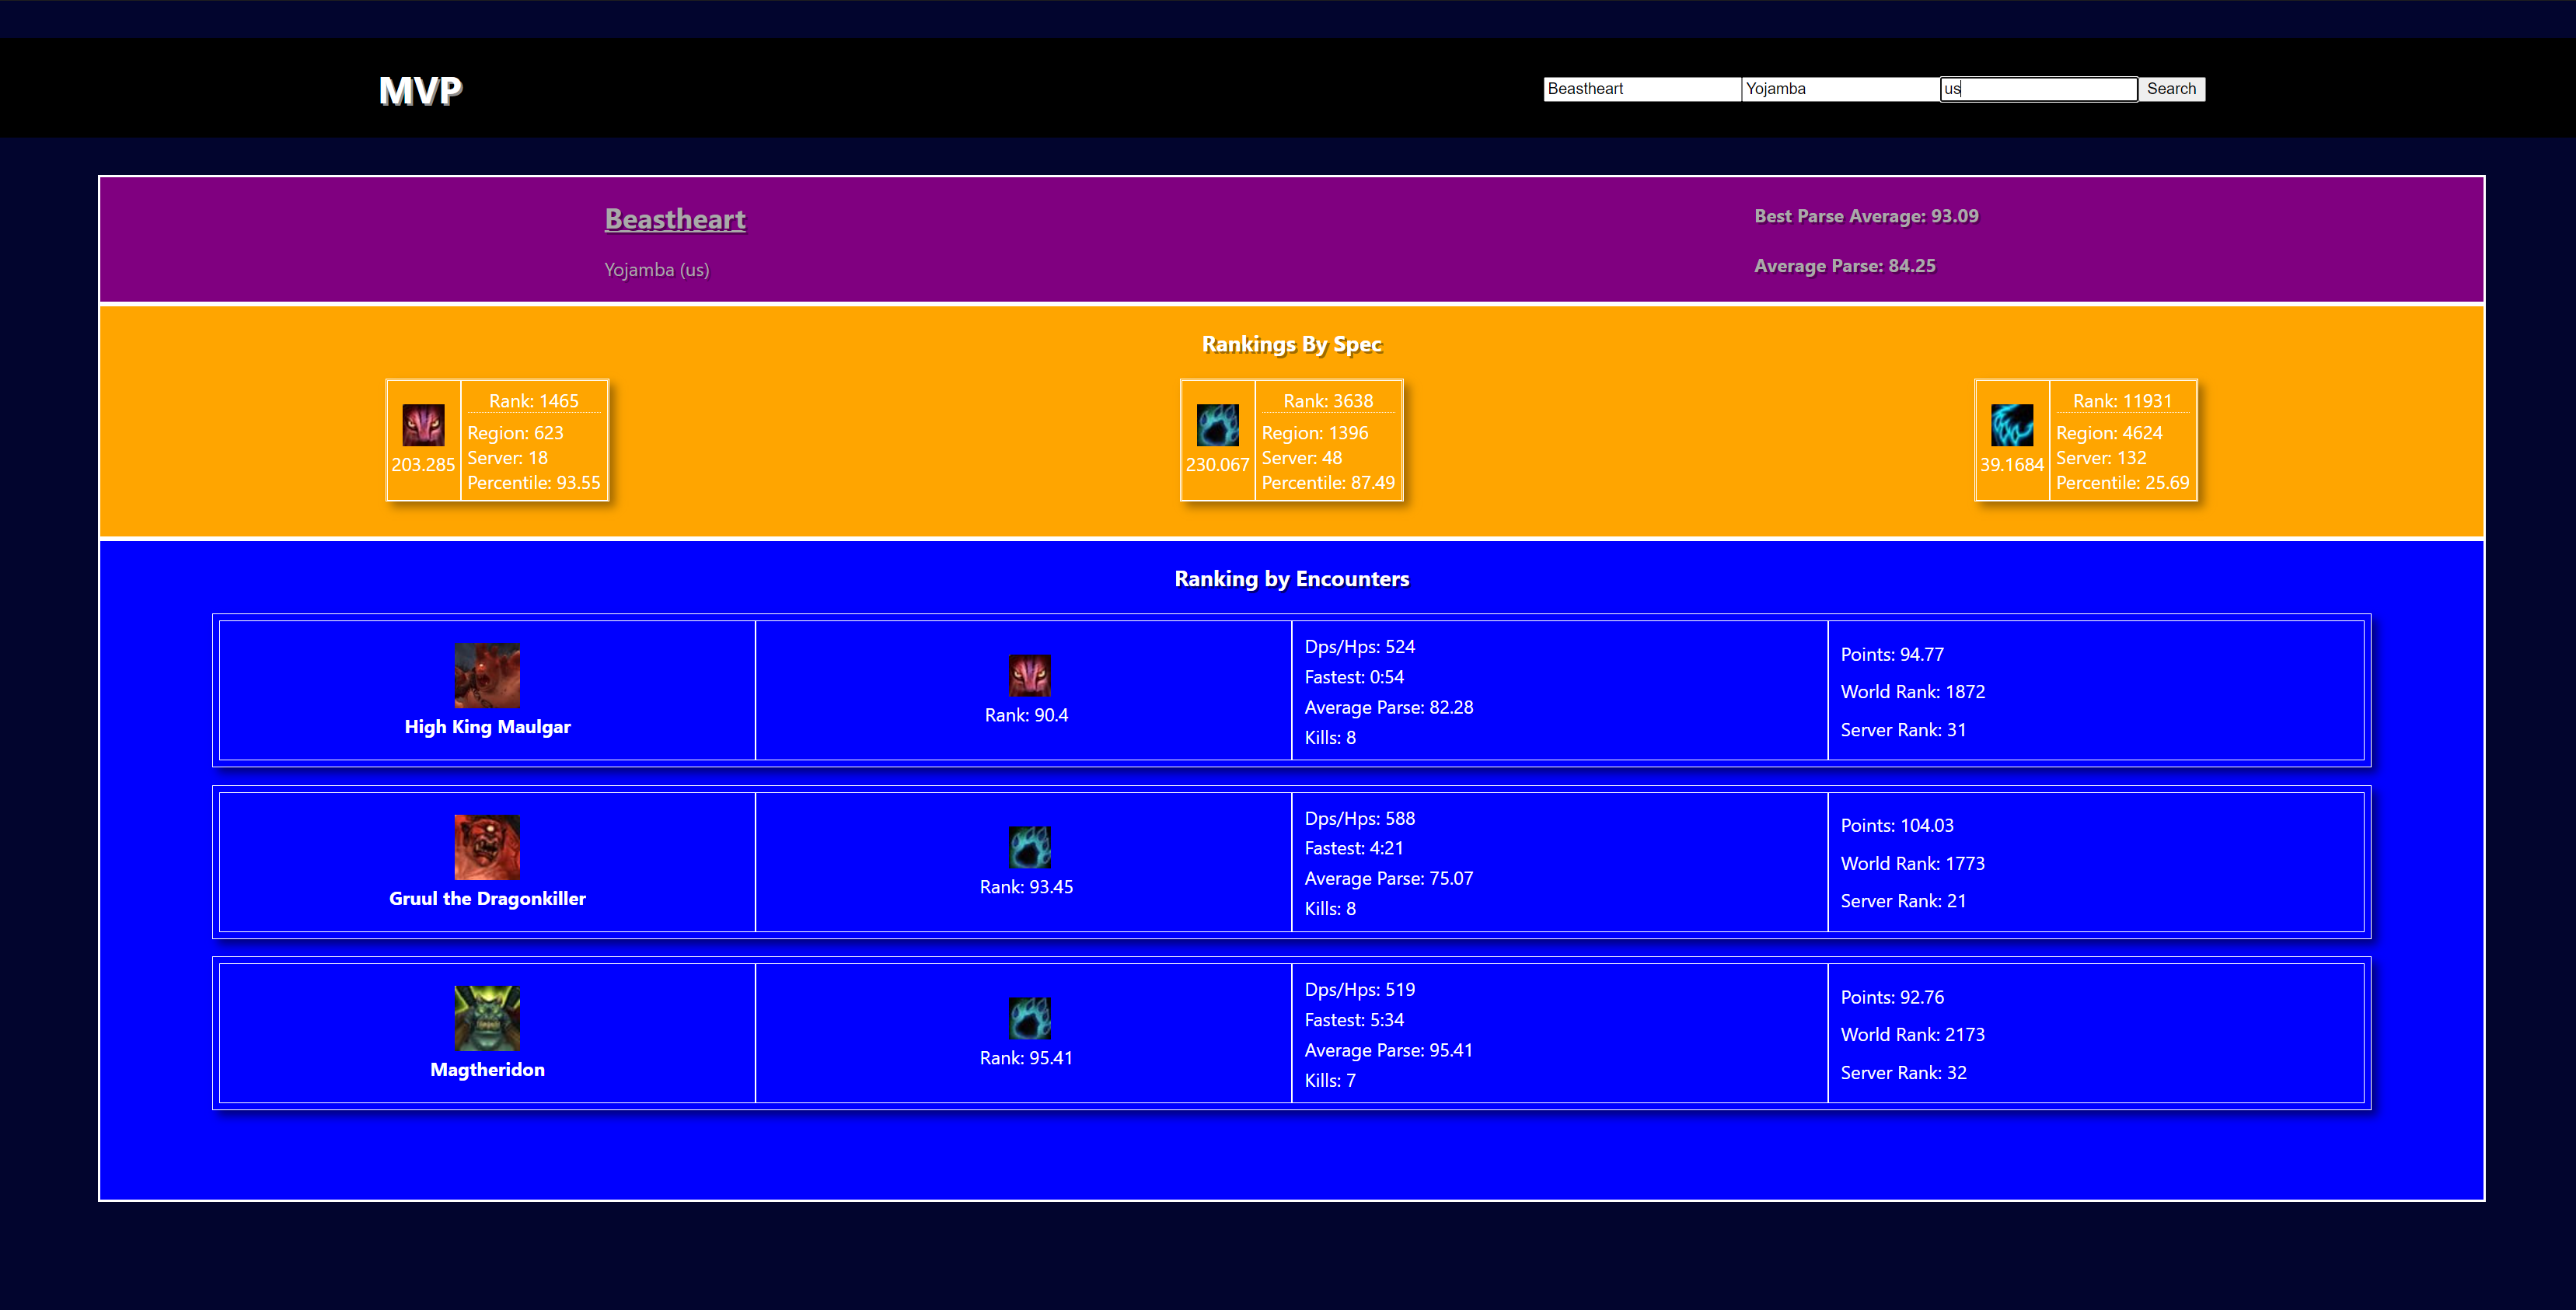This screenshot has height=1310, width=2576.
Task: Click the Magtheridon encounter name label
Action: tap(487, 1069)
